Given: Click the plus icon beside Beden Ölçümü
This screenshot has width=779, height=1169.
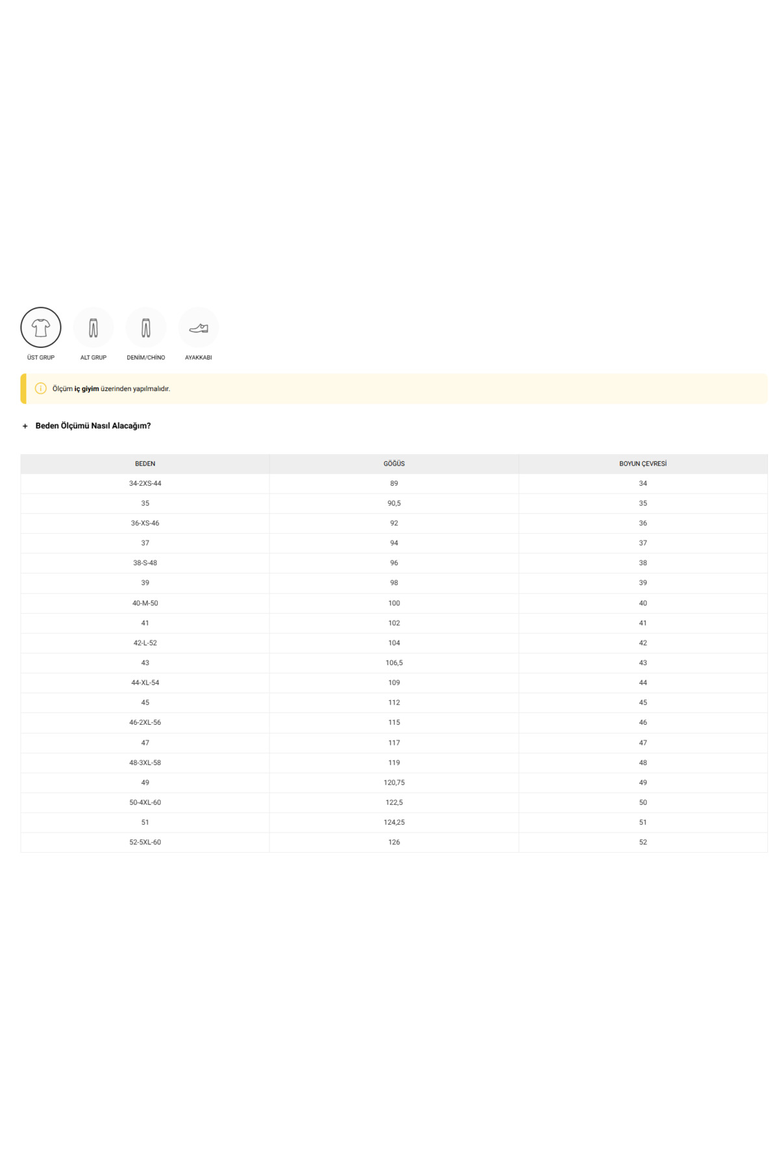Looking at the screenshot, I should [x=25, y=426].
